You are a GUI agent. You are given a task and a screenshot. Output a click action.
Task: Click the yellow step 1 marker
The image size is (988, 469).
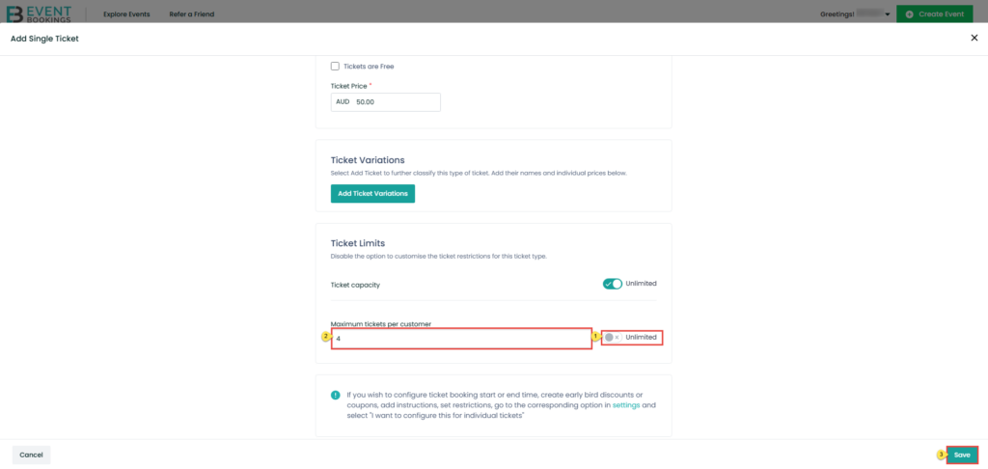[594, 337]
